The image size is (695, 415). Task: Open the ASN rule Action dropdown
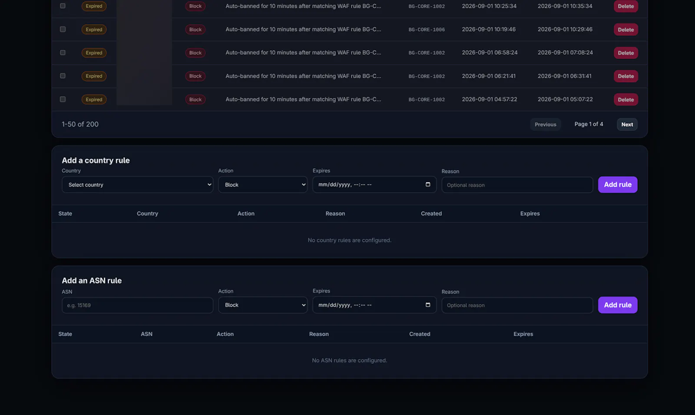263,305
